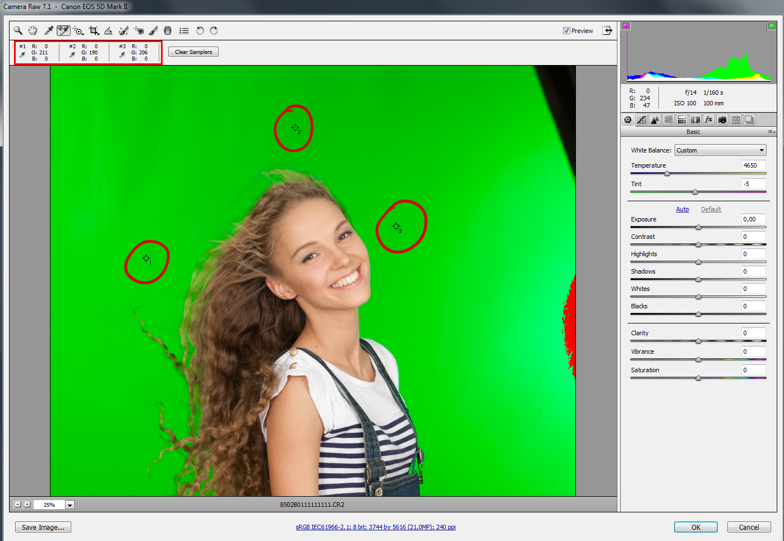Click the Clear Samplers button

193,52
